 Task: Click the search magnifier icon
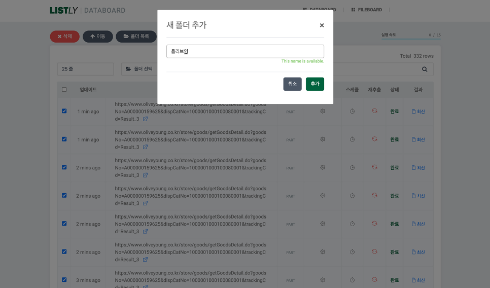(x=425, y=69)
